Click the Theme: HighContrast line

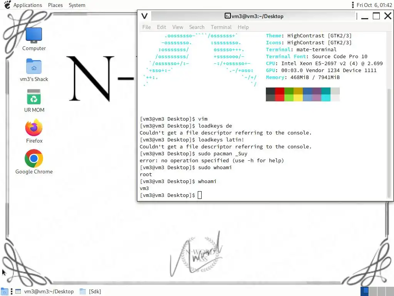pyautogui.click(x=309, y=35)
